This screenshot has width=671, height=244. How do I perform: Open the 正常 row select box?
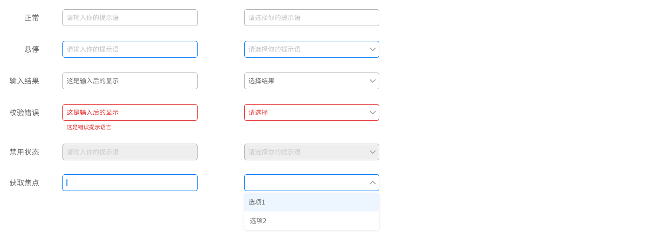(x=311, y=18)
